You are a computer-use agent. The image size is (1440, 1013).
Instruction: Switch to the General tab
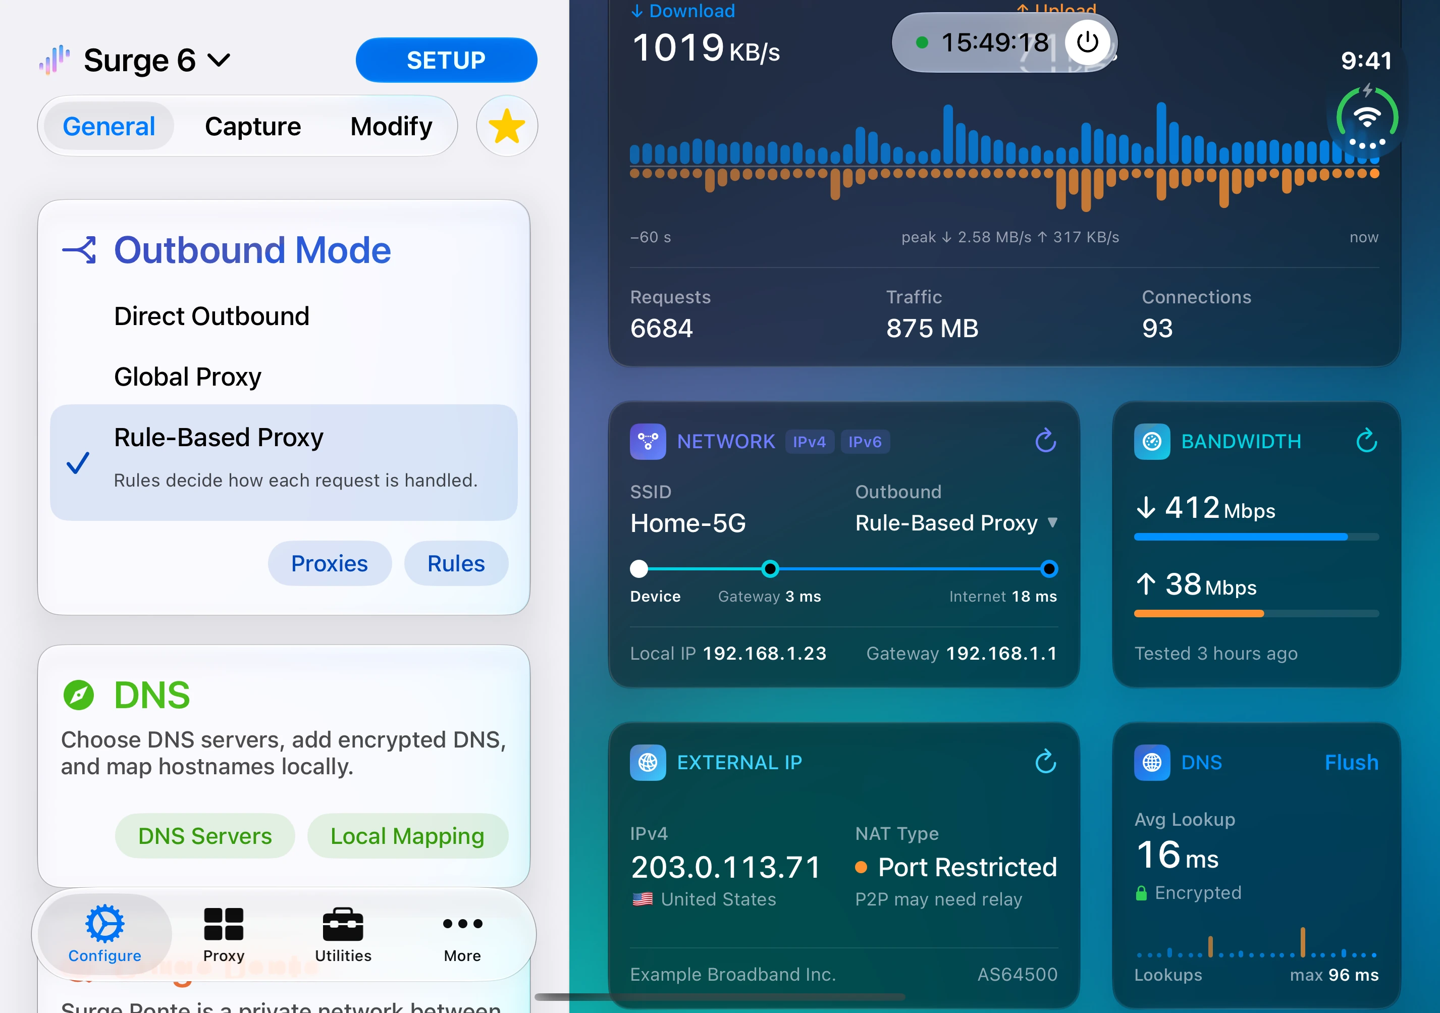(x=109, y=126)
